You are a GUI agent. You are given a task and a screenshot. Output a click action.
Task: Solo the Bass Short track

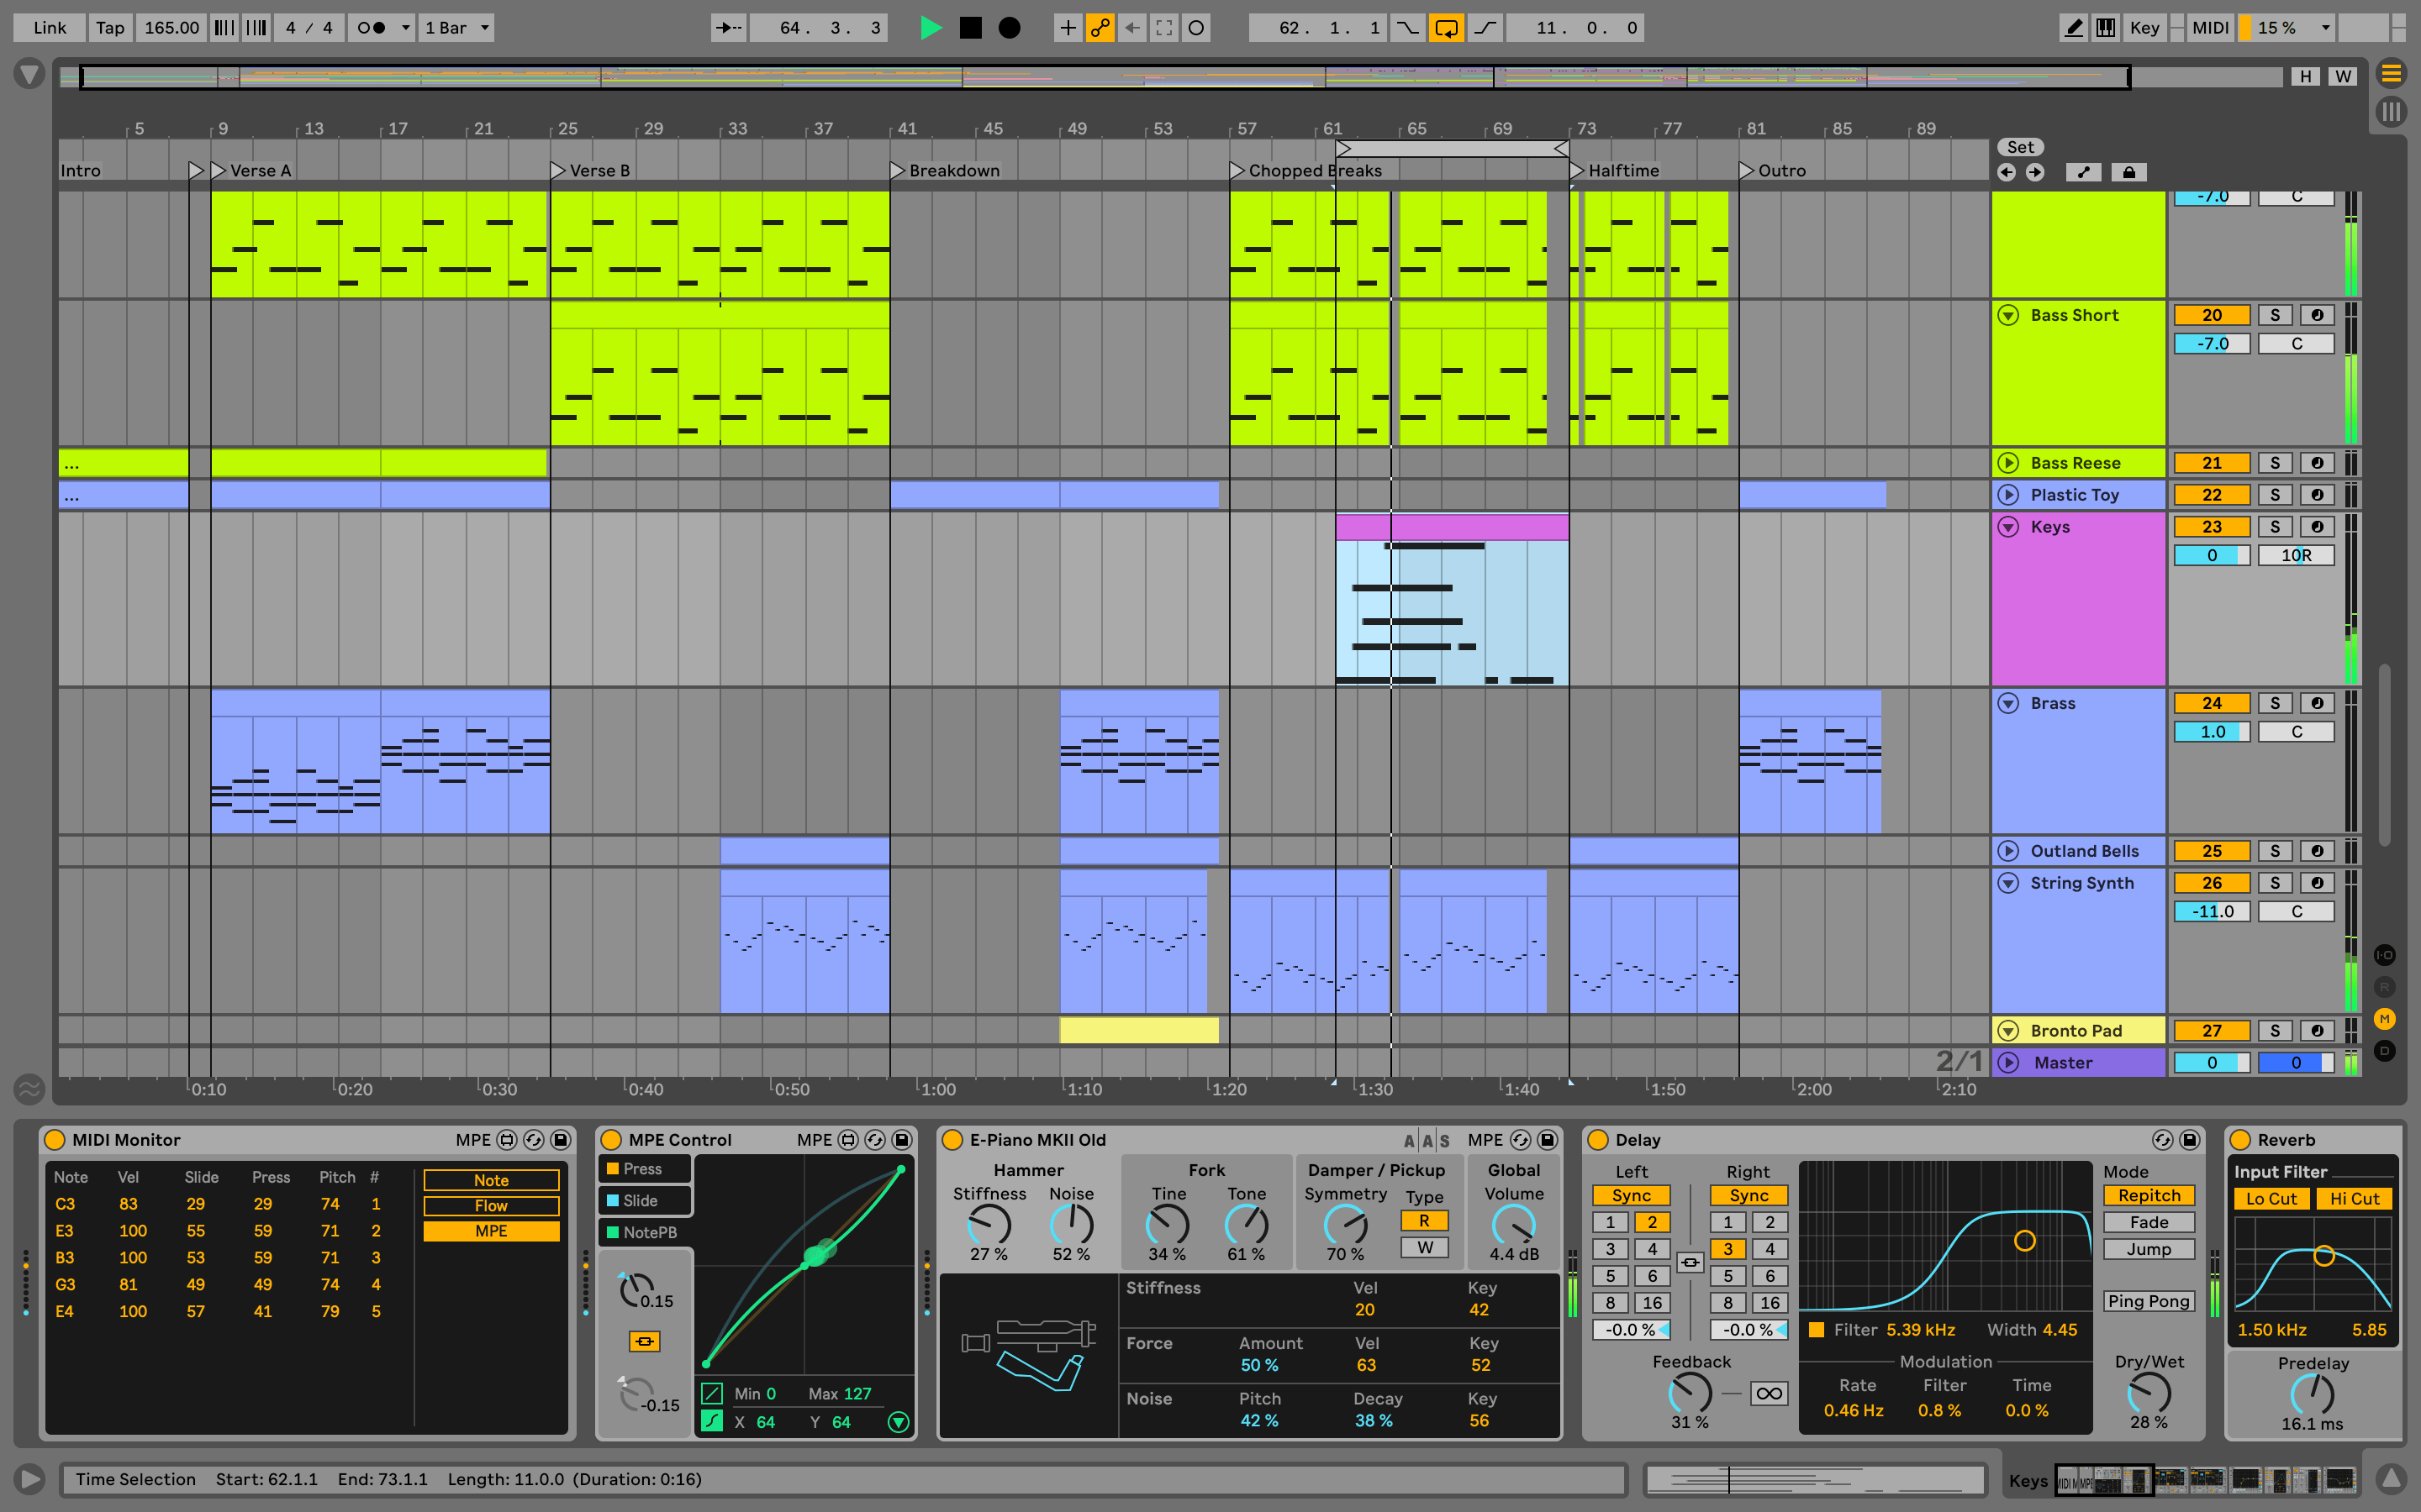pyautogui.click(x=2274, y=315)
